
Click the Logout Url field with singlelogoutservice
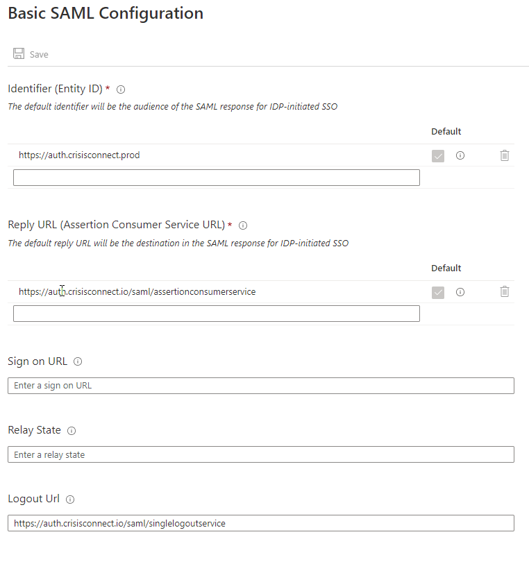pos(261,523)
